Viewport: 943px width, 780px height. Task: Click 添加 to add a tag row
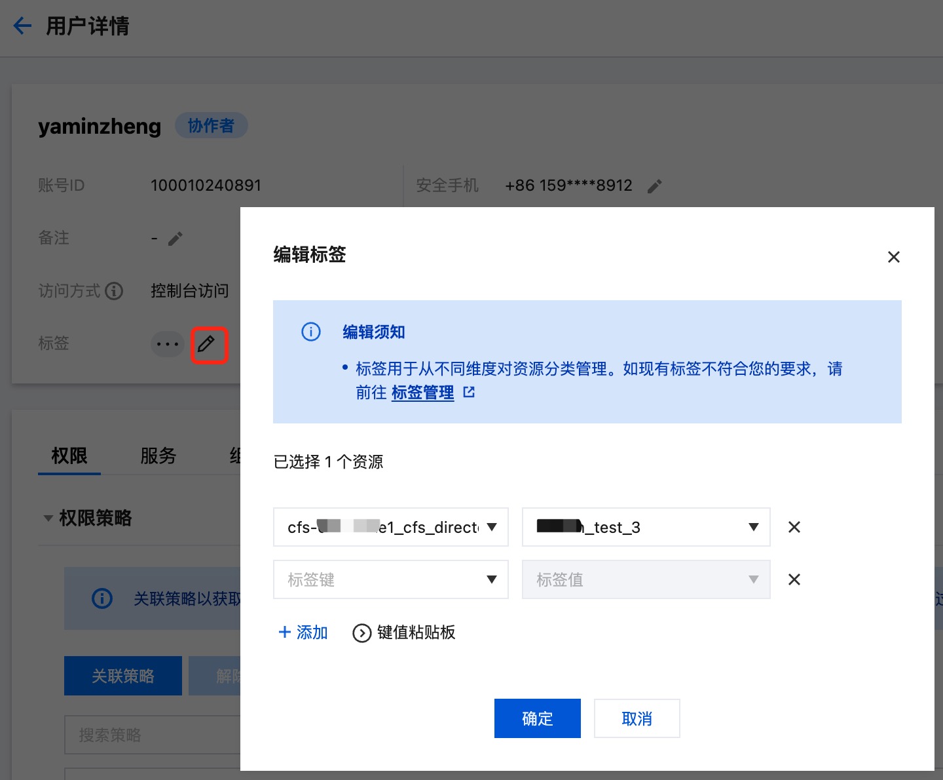pyautogui.click(x=303, y=633)
